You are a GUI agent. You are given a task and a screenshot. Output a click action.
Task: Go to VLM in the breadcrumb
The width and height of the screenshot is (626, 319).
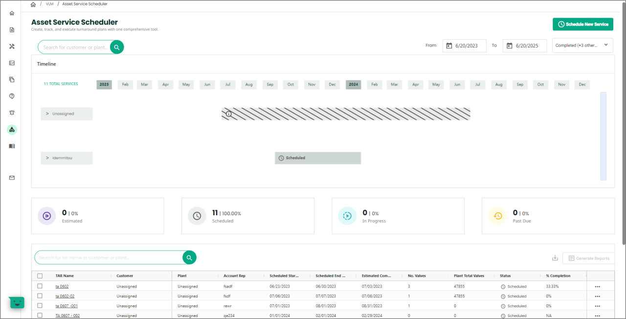pyautogui.click(x=49, y=4)
